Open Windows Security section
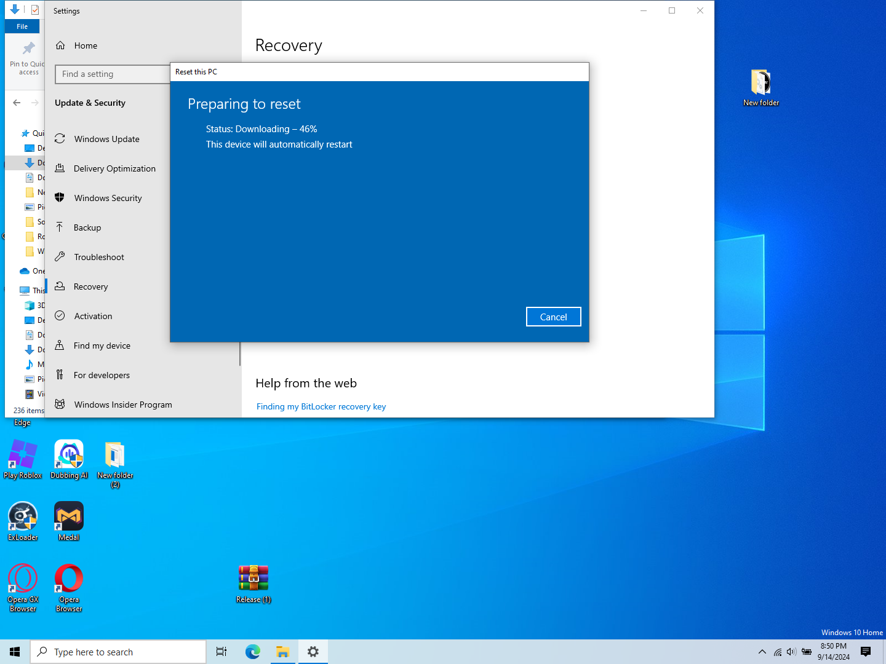The image size is (886, 664). (108, 198)
